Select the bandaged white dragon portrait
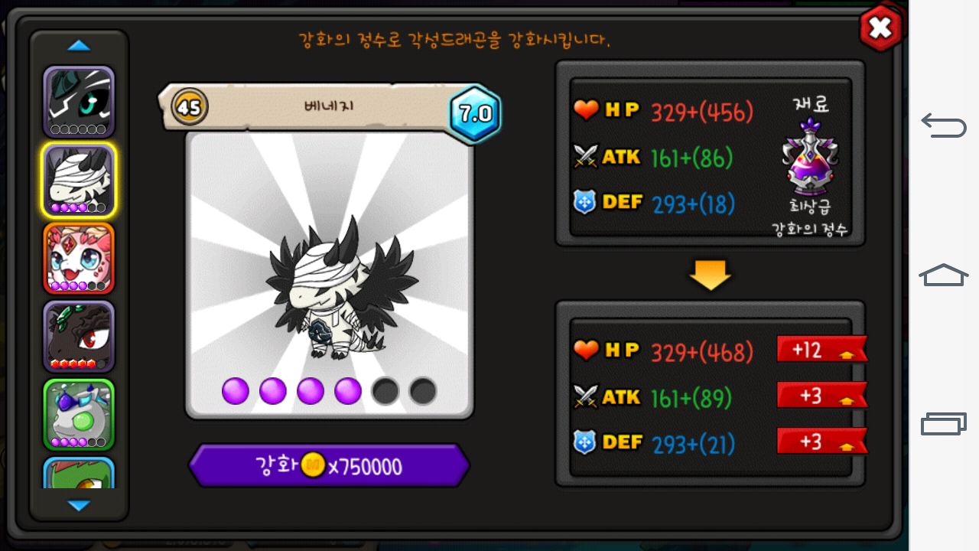 [79, 181]
